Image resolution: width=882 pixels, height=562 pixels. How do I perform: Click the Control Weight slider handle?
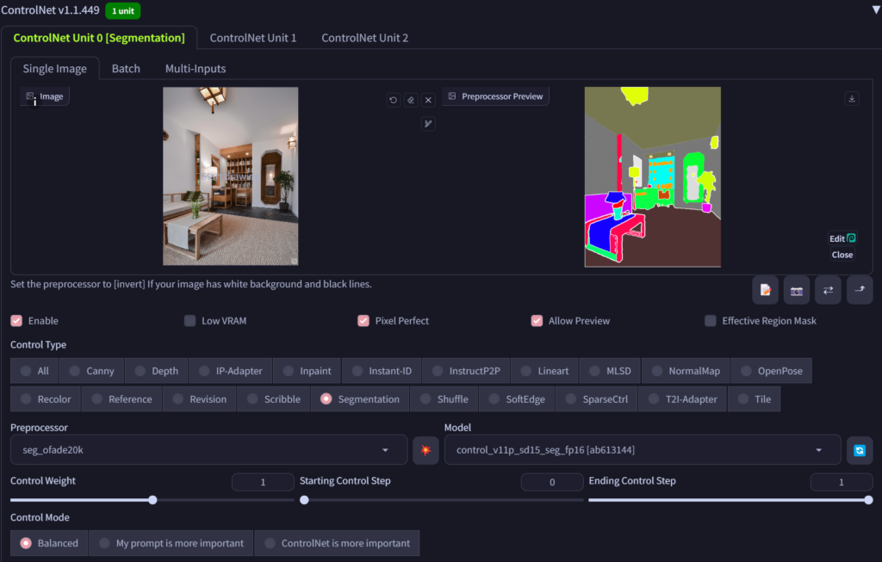(152, 500)
